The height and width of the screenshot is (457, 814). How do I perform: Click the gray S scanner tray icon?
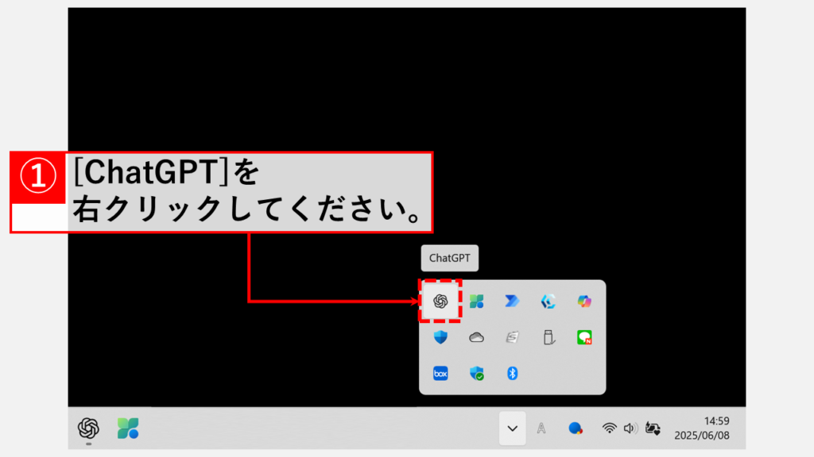[x=512, y=337]
